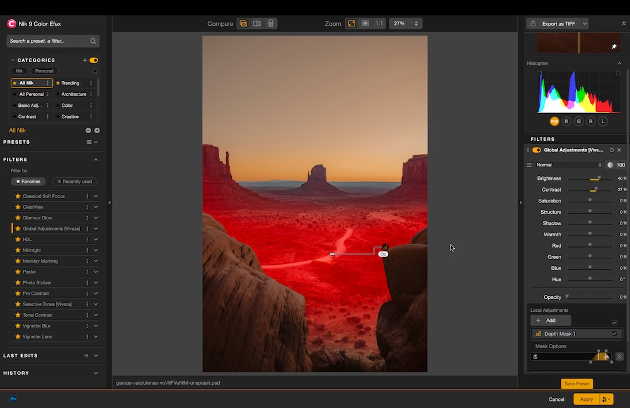Screen dimensions: 630x408
Task: Click the Save Preset button
Action: coord(576,383)
